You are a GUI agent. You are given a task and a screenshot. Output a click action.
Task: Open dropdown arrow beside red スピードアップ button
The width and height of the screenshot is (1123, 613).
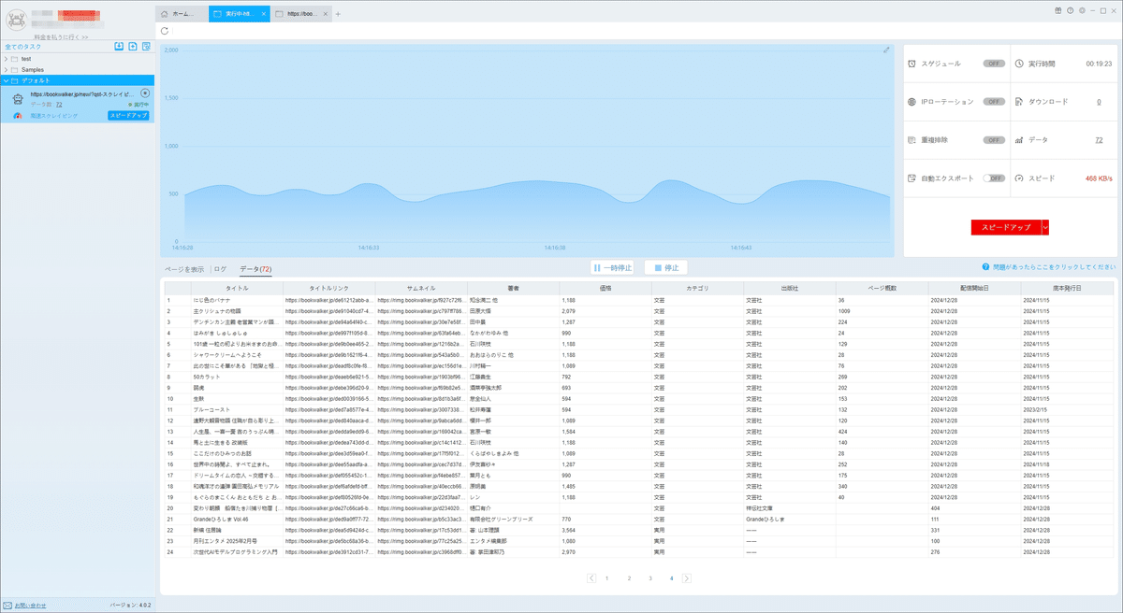1045,227
